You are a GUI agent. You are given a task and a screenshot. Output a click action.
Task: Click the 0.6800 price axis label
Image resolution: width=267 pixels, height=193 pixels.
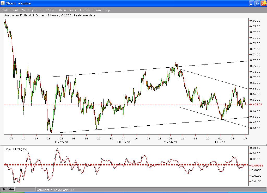255,88
